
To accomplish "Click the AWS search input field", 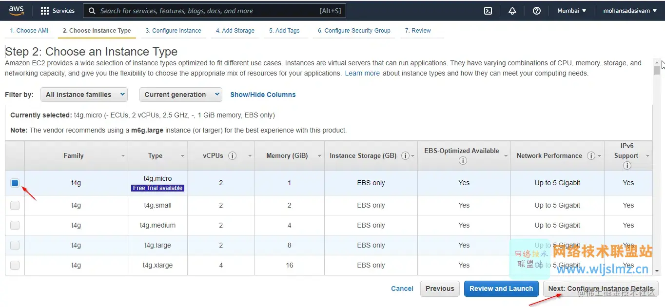I will point(215,11).
